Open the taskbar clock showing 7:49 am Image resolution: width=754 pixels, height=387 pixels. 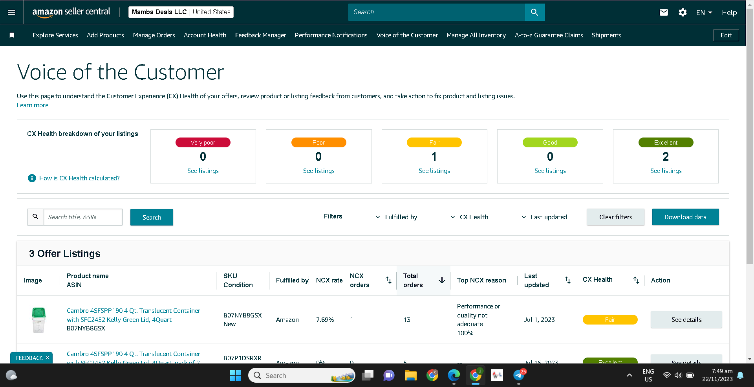[x=717, y=375]
